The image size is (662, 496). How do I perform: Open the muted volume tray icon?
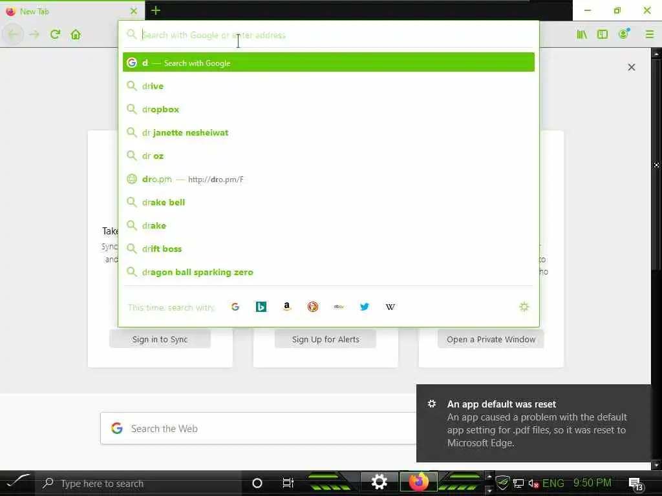pyautogui.click(x=533, y=483)
